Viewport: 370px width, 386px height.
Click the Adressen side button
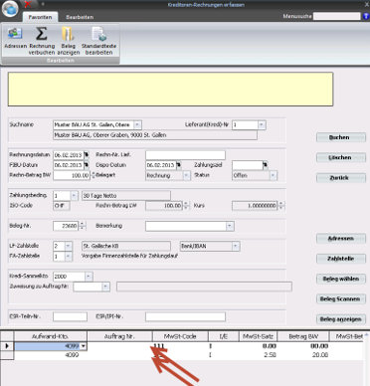341,239
